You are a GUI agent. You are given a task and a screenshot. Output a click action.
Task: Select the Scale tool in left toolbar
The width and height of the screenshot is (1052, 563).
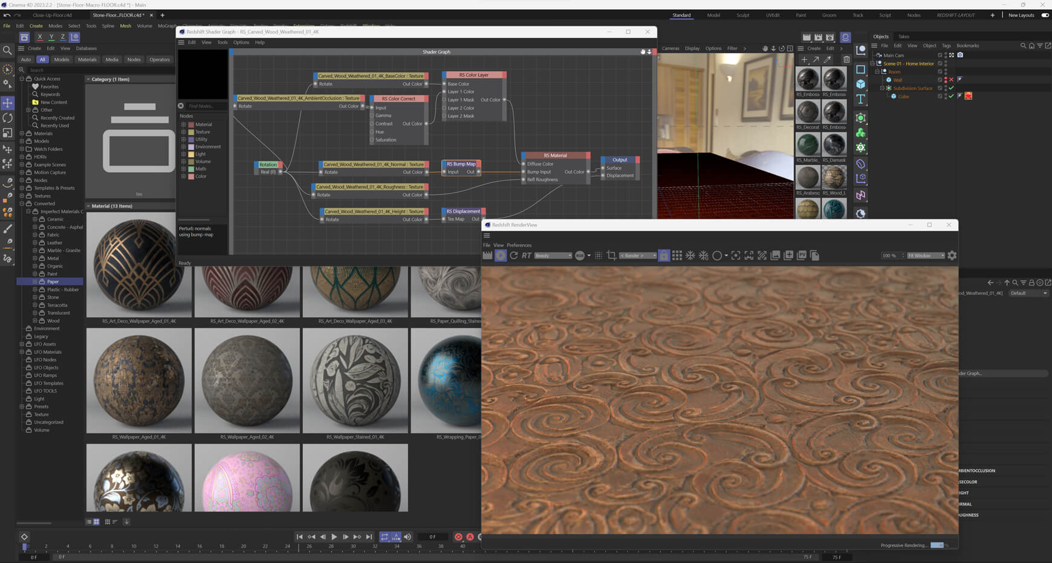(7, 133)
